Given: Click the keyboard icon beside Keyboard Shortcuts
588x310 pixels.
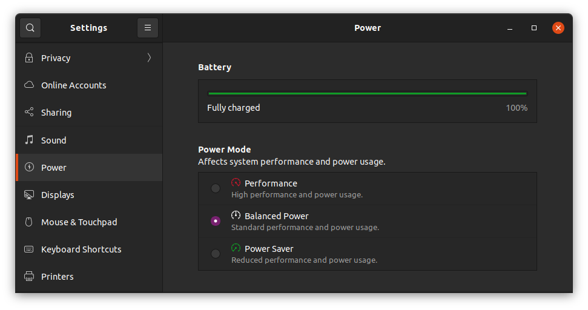Looking at the screenshot, I should (28, 249).
